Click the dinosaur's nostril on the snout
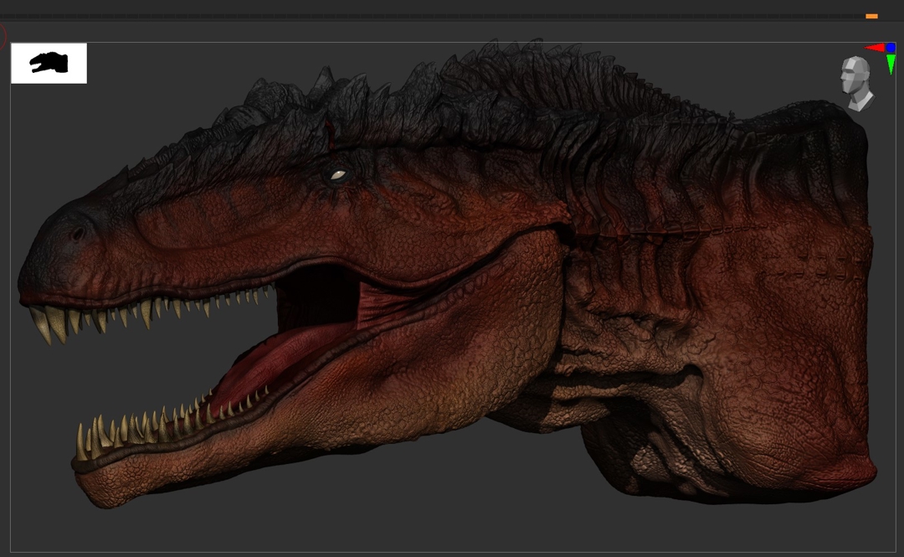The width and height of the screenshot is (904, 557). [x=78, y=234]
